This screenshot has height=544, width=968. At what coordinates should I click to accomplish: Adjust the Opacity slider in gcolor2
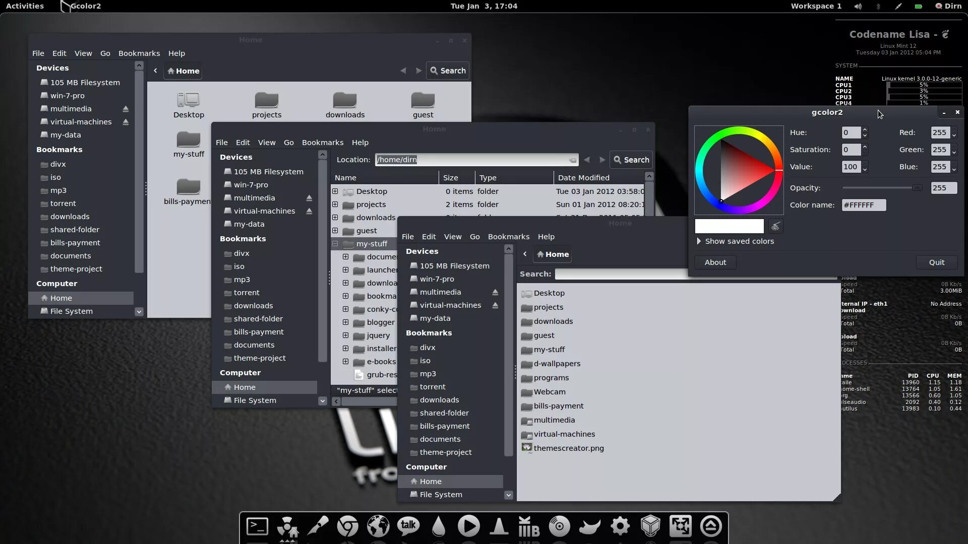[917, 188]
